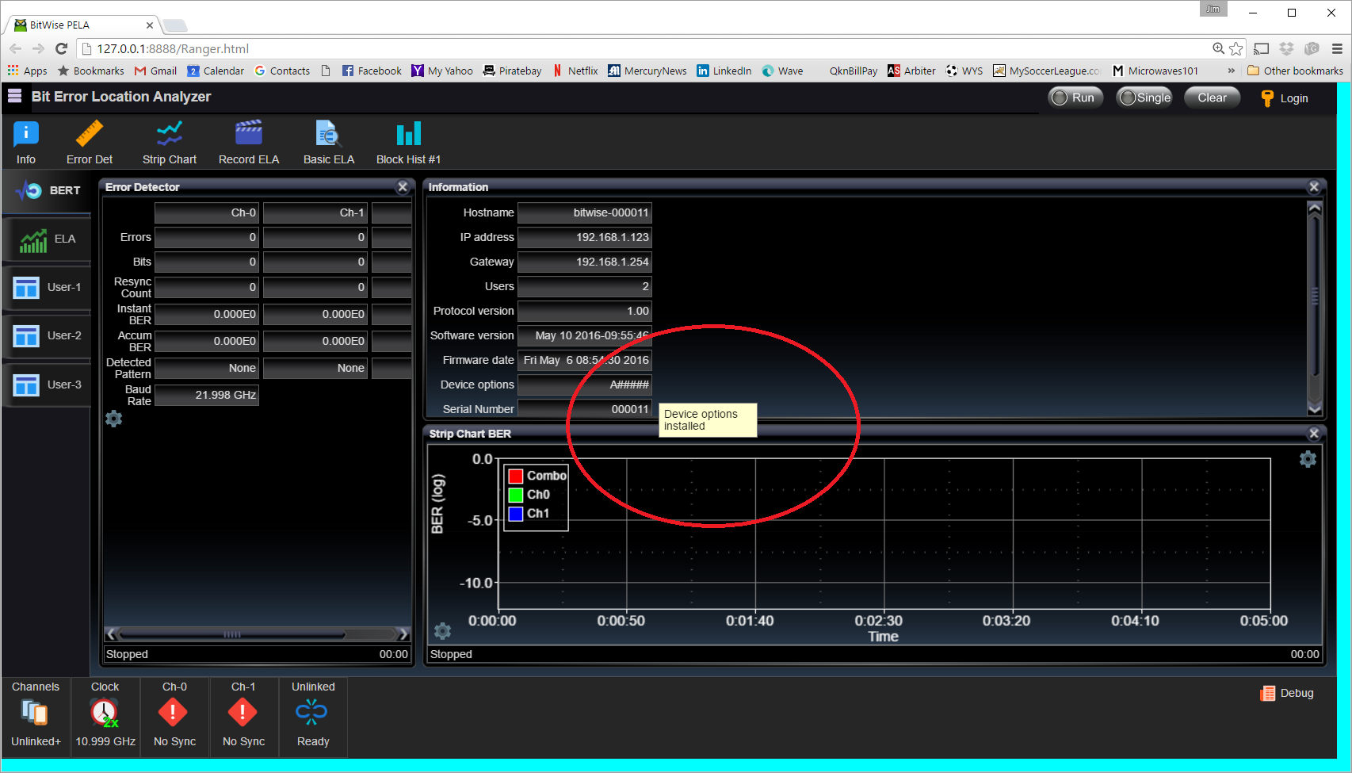1352x773 pixels.
Task: Toggle the Single run mode button
Action: [1144, 98]
